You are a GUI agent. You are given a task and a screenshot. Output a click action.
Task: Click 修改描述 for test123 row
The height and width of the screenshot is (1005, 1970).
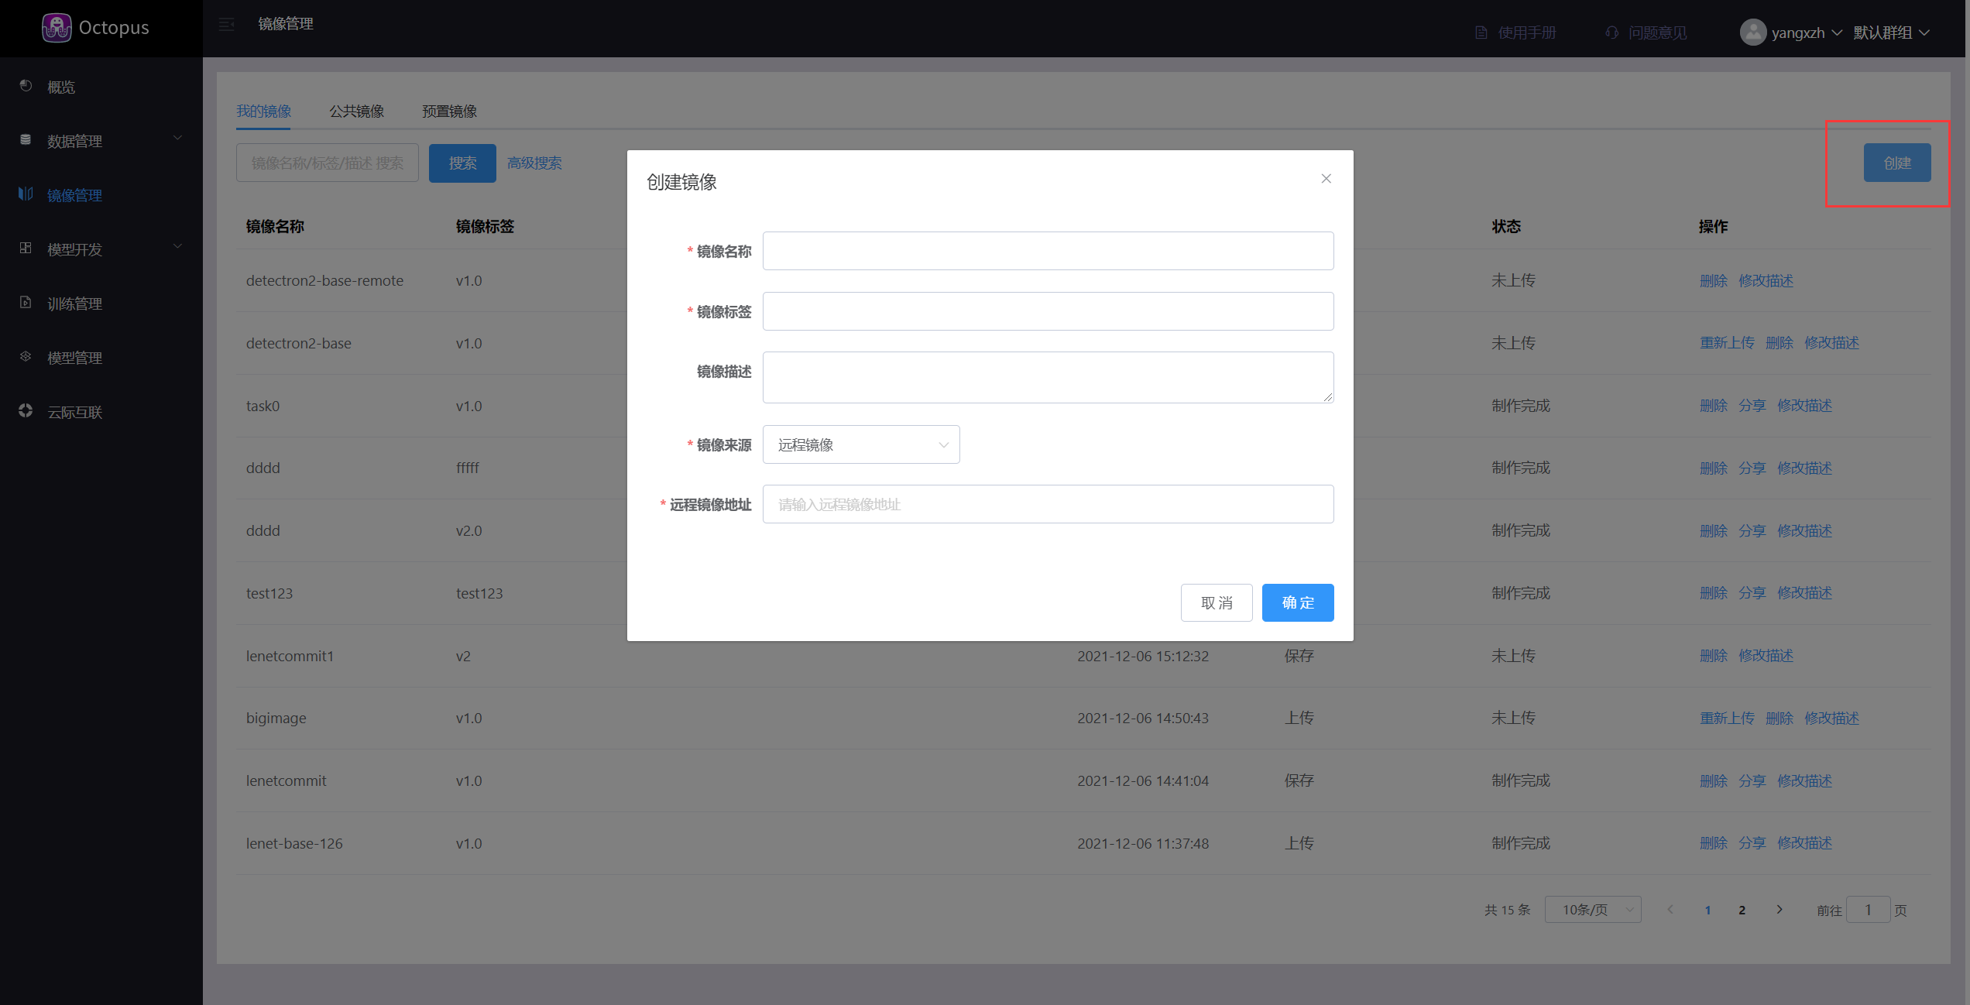point(1805,593)
